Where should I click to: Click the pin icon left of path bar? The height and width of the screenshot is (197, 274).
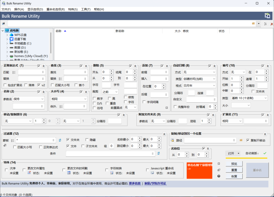tap(3, 24)
